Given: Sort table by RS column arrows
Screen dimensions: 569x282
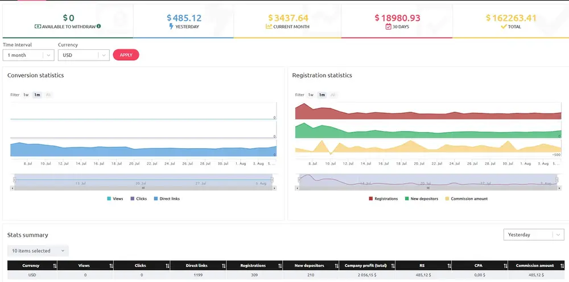Looking at the screenshot, I should tap(450, 266).
